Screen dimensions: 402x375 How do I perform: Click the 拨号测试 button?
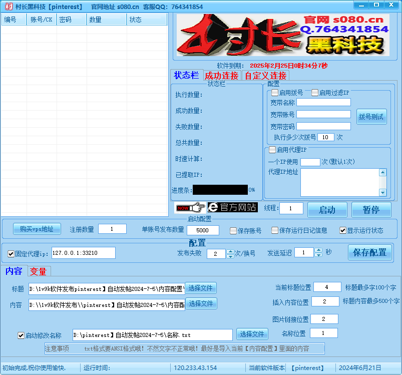[x=371, y=117]
